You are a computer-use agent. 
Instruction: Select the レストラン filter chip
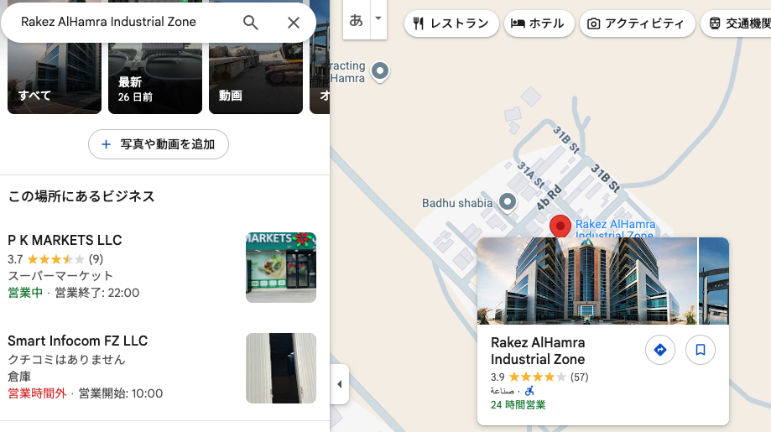pos(451,23)
